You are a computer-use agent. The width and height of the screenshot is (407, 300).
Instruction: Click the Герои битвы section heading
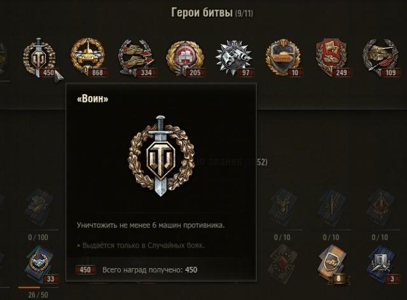pos(202,12)
